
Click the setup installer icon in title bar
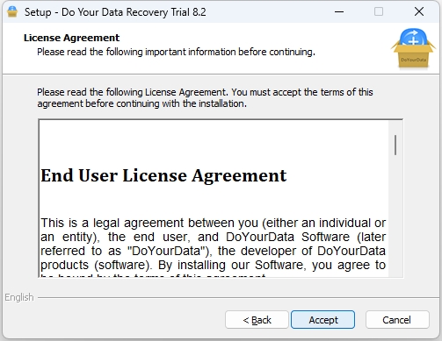[x=12, y=11]
